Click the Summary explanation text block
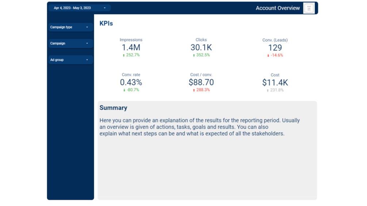Screen dimensions: 367x206 [199, 127]
